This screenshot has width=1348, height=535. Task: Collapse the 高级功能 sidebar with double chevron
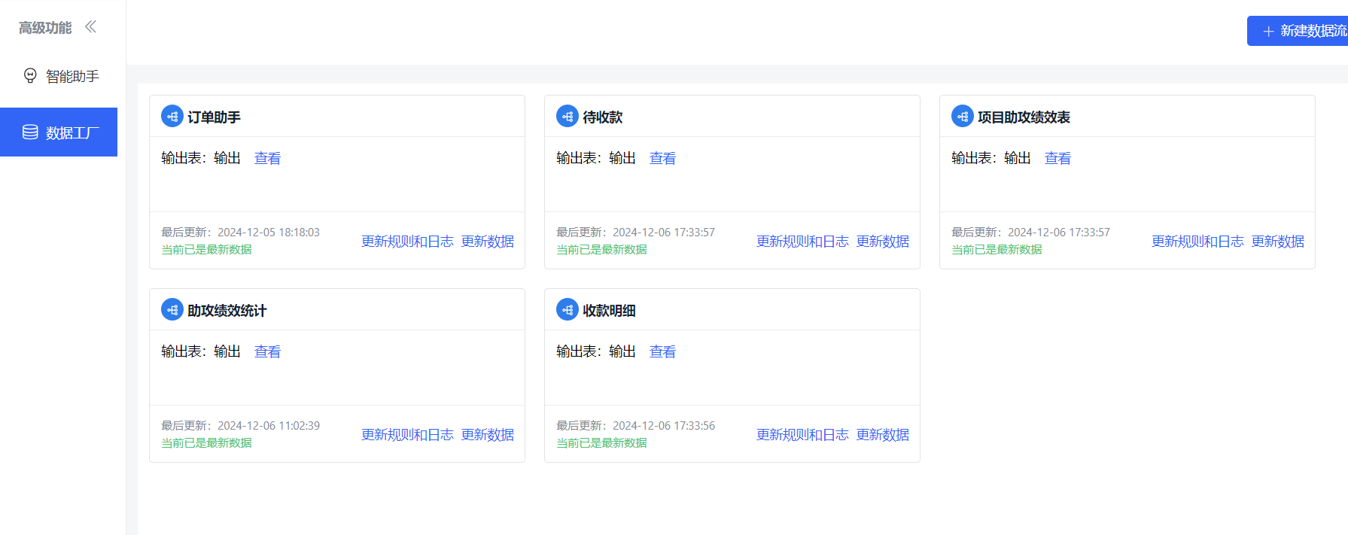point(90,27)
